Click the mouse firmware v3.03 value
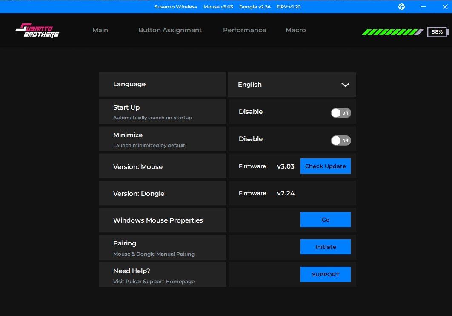 286,166
